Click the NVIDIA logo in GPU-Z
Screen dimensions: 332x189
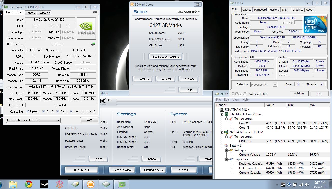[86, 28]
